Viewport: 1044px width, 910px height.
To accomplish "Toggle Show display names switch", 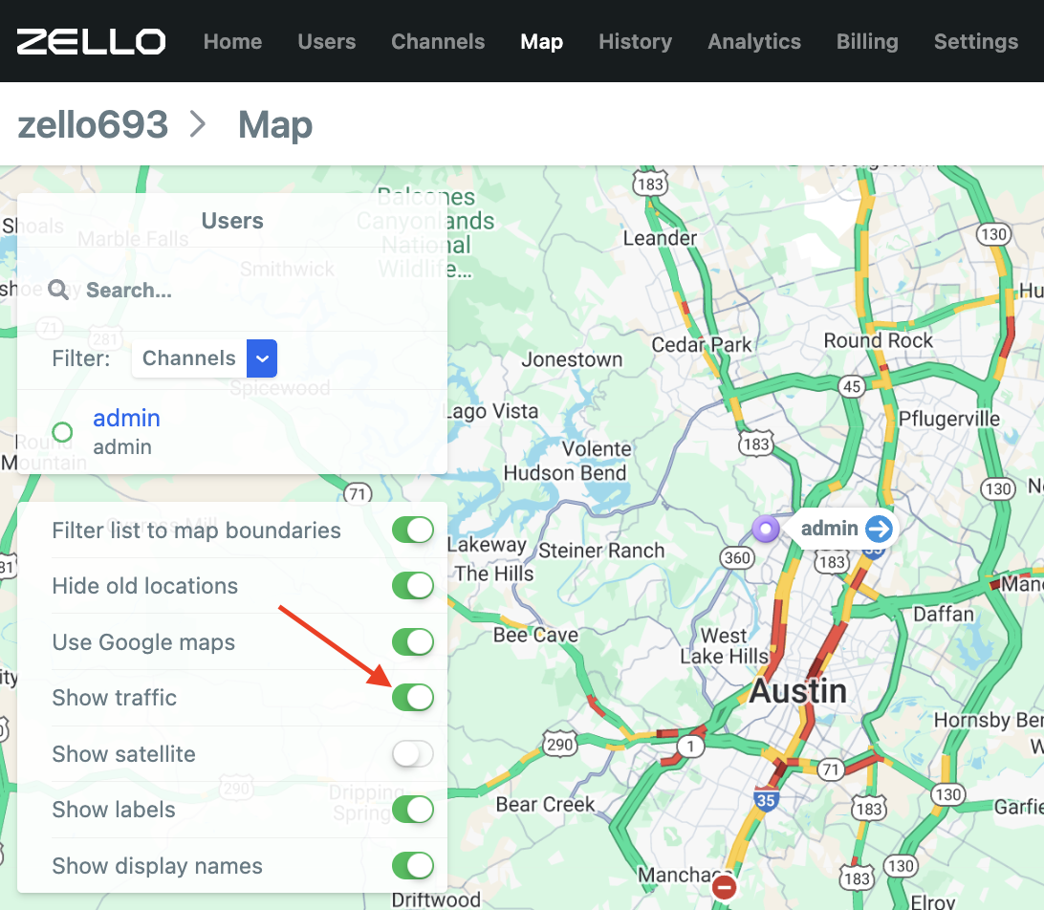I will 413,865.
